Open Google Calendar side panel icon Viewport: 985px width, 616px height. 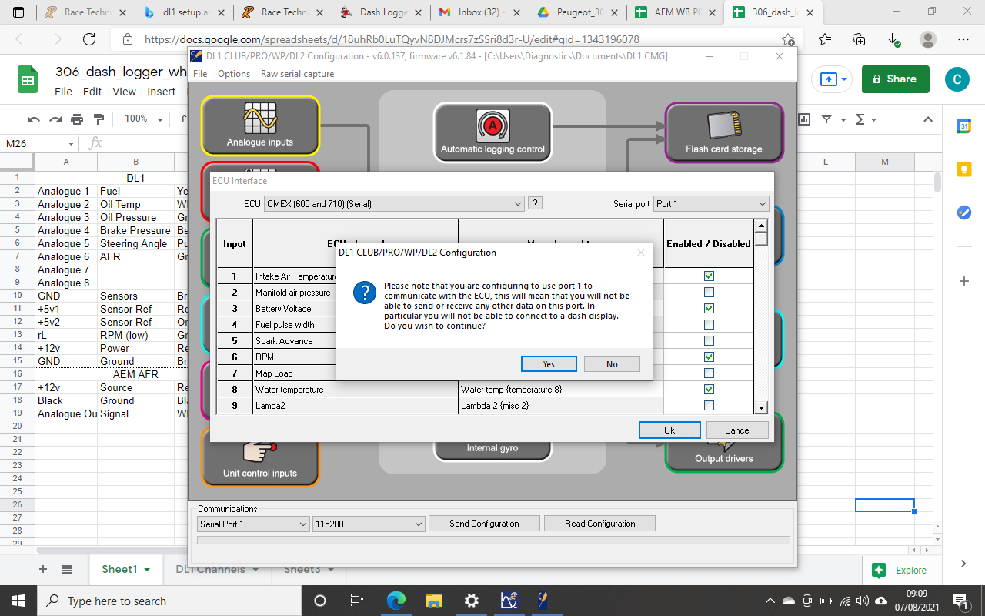pyautogui.click(x=964, y=126)
